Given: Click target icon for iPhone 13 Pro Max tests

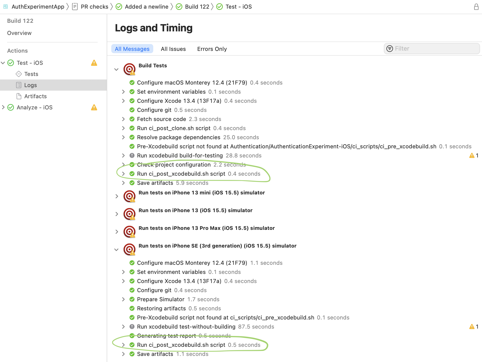Looking at the screenshot, I should [129, 232].
